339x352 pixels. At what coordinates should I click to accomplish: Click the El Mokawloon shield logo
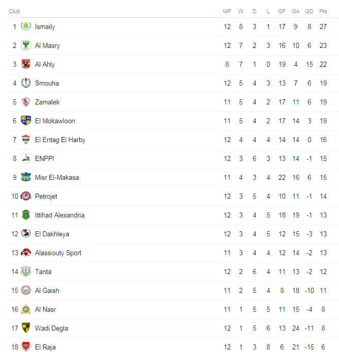(26, 121)
